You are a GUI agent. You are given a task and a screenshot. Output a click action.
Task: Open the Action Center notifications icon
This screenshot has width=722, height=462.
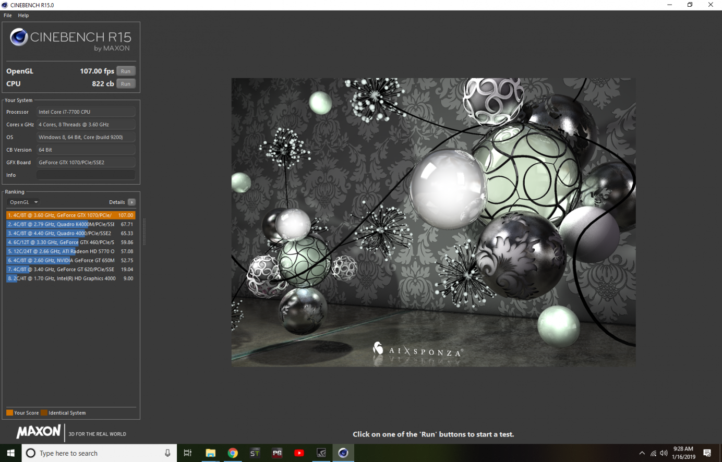click(x=707, y=453)
